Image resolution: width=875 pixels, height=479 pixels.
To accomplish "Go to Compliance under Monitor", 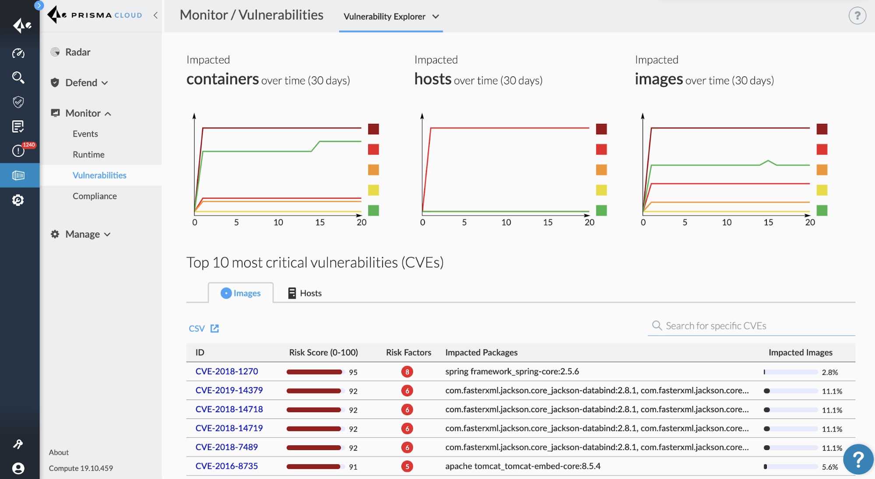I will click(95, 196).
